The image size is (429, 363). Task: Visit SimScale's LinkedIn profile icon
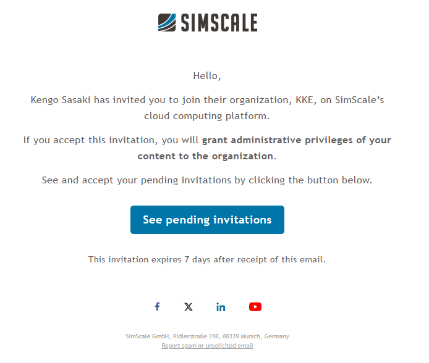221,307
